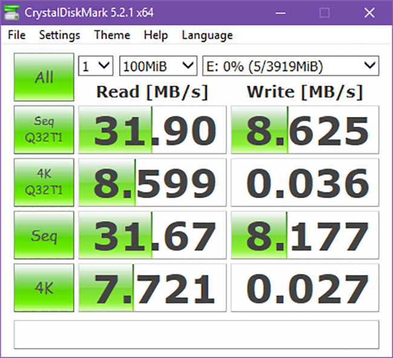Start the Seq Q32T1 benchmark test

[x=44, y=130]
